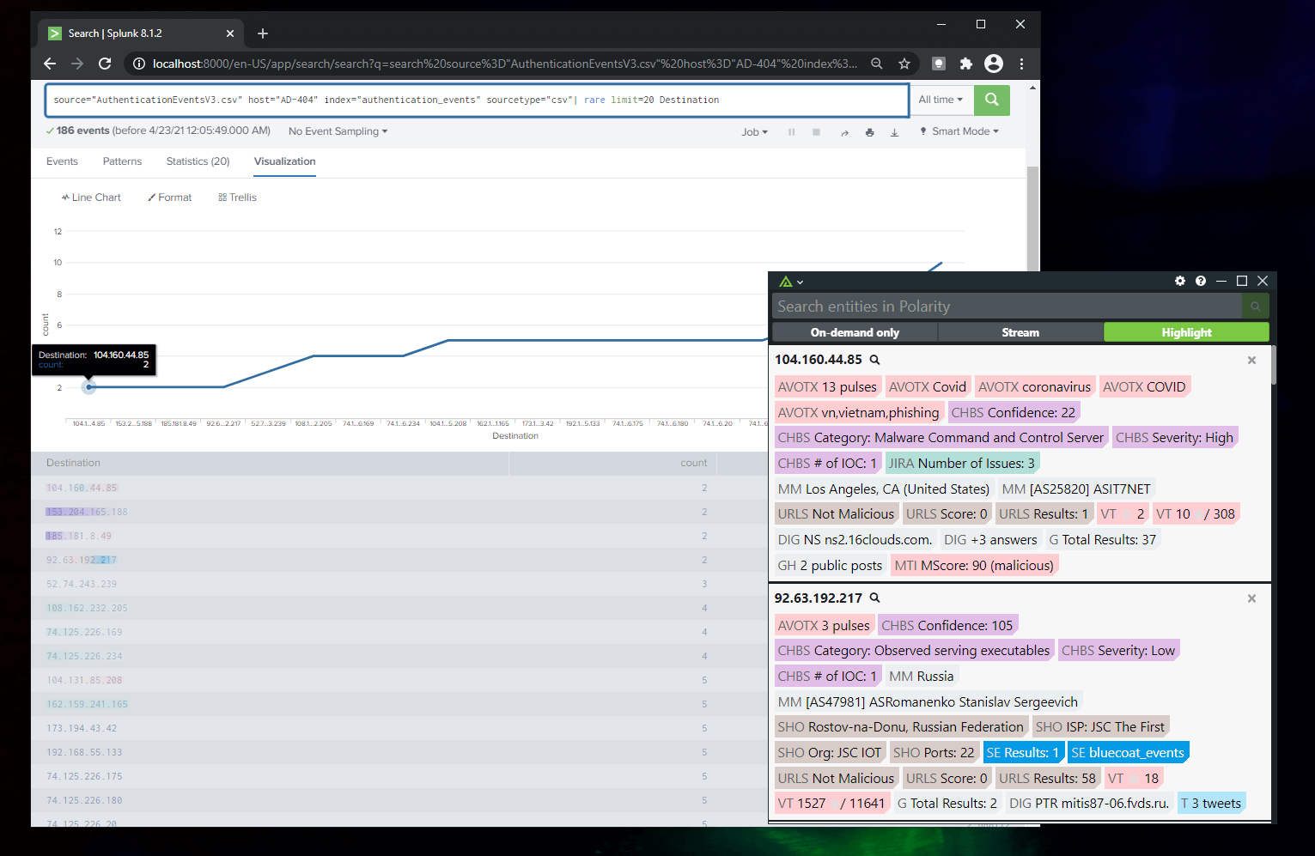Click zoom icon in address bar
This screenshot has height=856, width=1315.
click(x=877, y=64)
